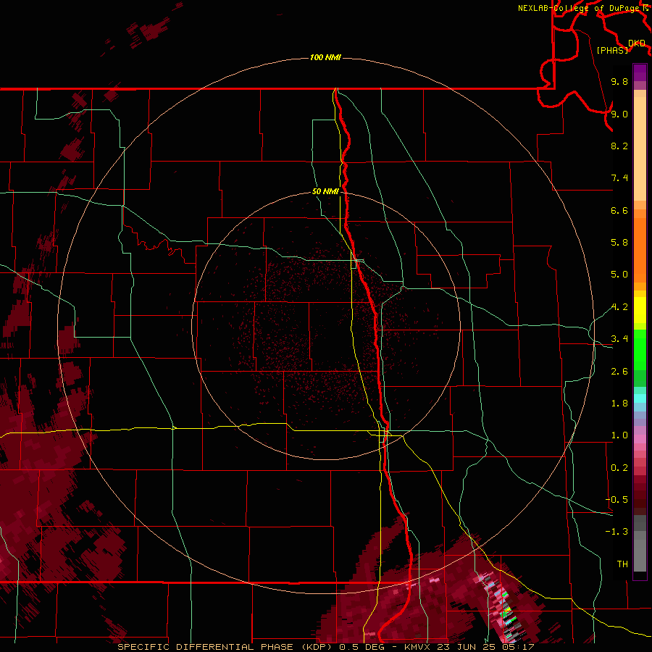This screenshot has height=652, width=652.
Task: Click the 1.0 value on the color scale
Action: [619, 435]
